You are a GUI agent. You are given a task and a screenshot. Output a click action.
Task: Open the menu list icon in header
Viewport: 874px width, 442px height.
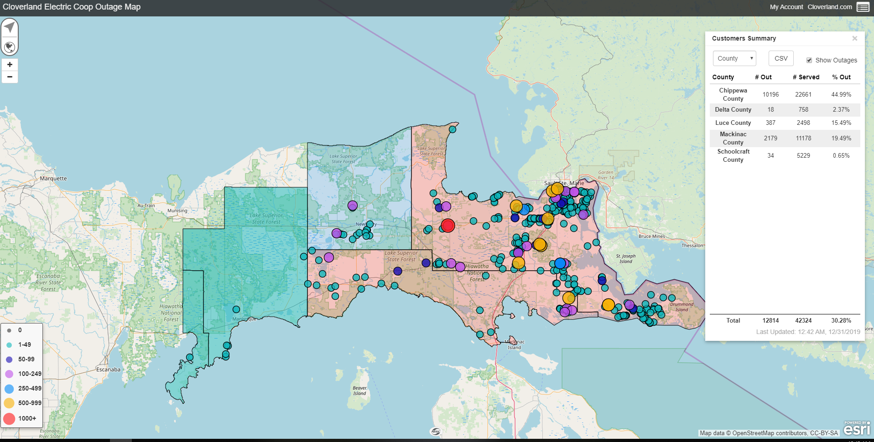(863, 7)
